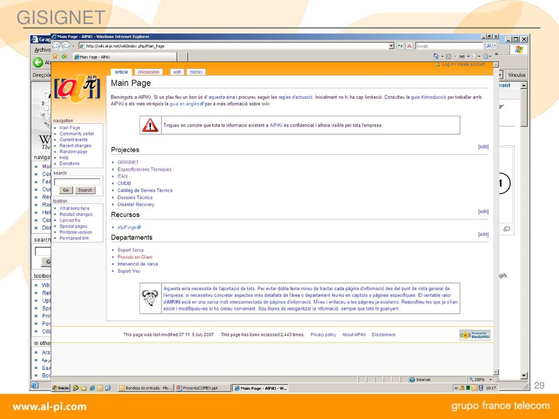Click the Home icon in IE toolbar
The image size is (559, 419).
pos(436,56)
